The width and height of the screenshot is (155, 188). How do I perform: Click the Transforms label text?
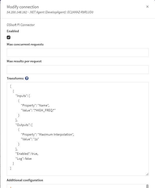[15, 78]
